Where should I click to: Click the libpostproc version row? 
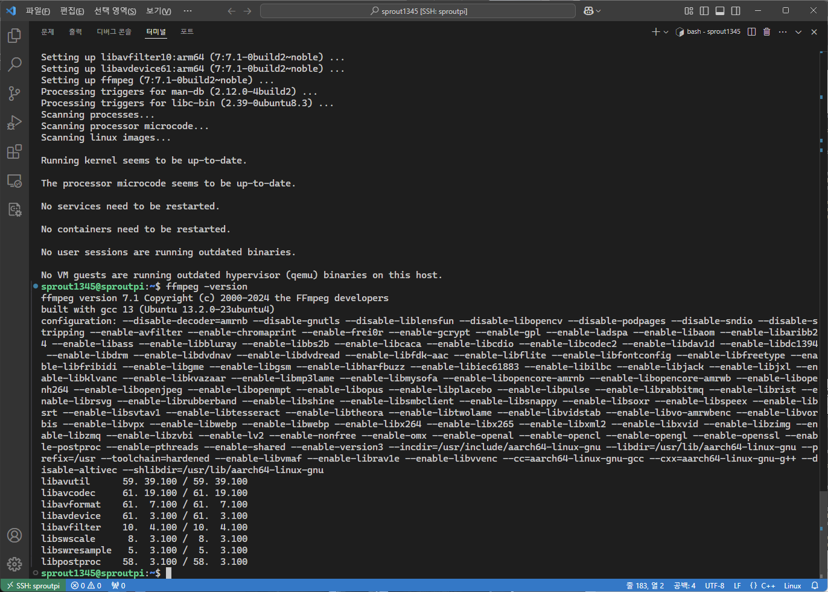click(x=144, y=561)
